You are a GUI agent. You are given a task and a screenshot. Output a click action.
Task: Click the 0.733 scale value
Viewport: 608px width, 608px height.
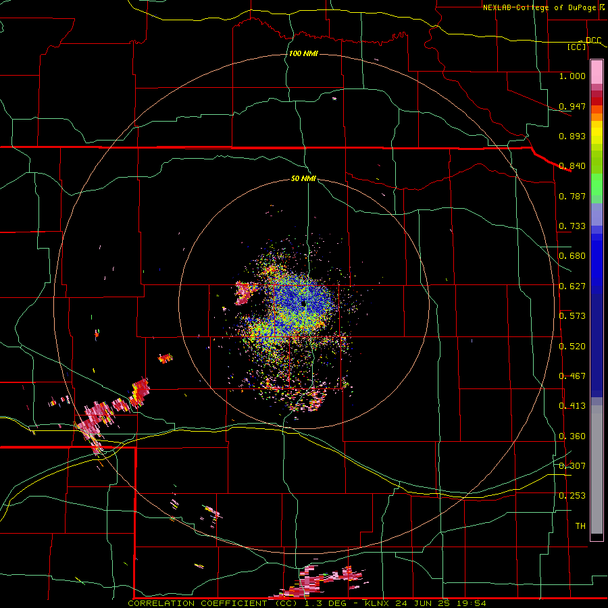(x=572, y=226)
